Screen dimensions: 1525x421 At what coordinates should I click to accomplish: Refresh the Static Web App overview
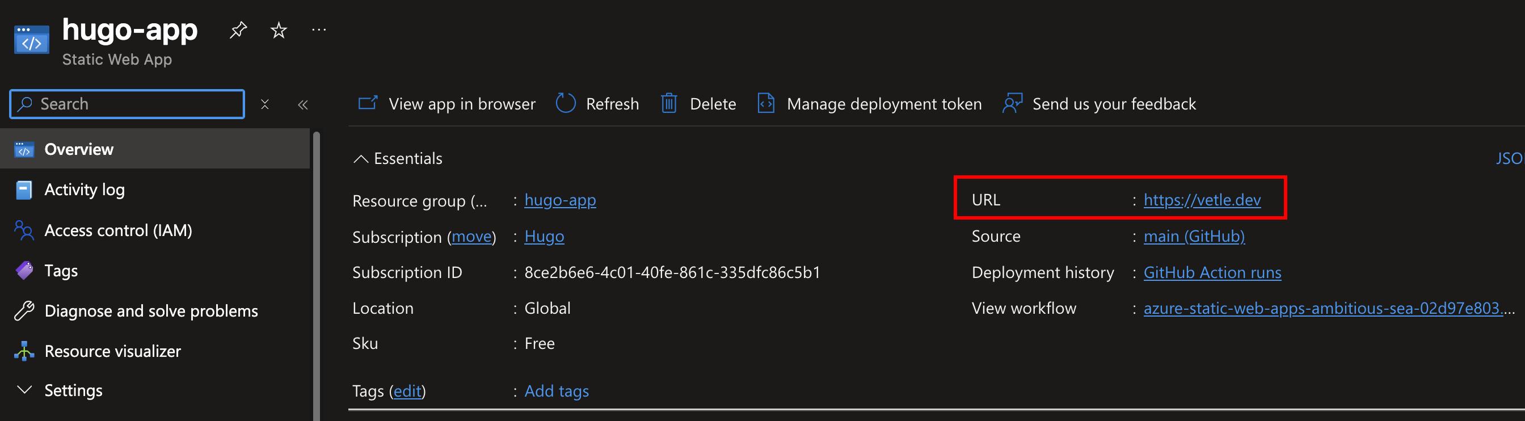coord(597,104)
